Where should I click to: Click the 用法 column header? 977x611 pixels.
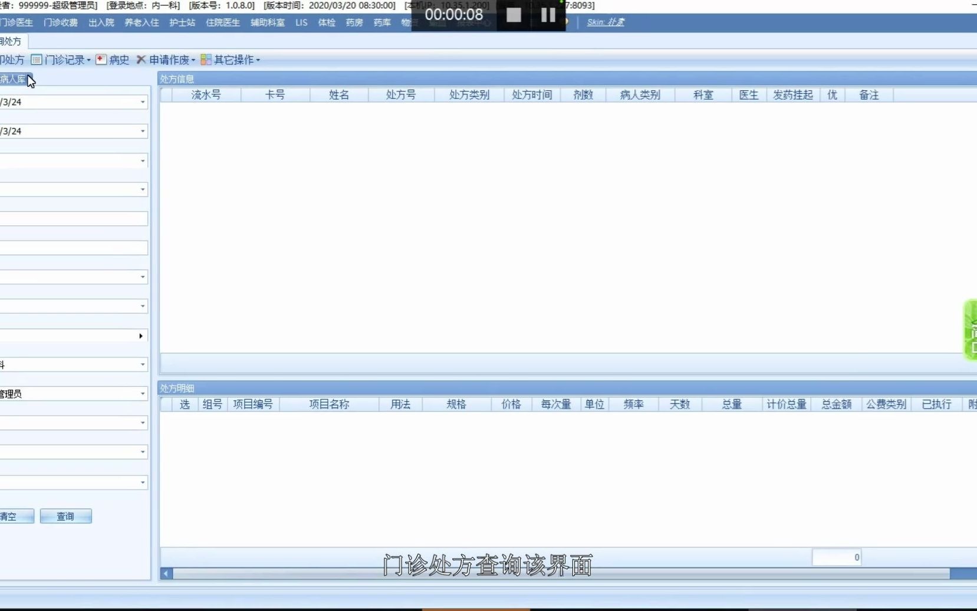pyautogui.click(x=400, y=405)
